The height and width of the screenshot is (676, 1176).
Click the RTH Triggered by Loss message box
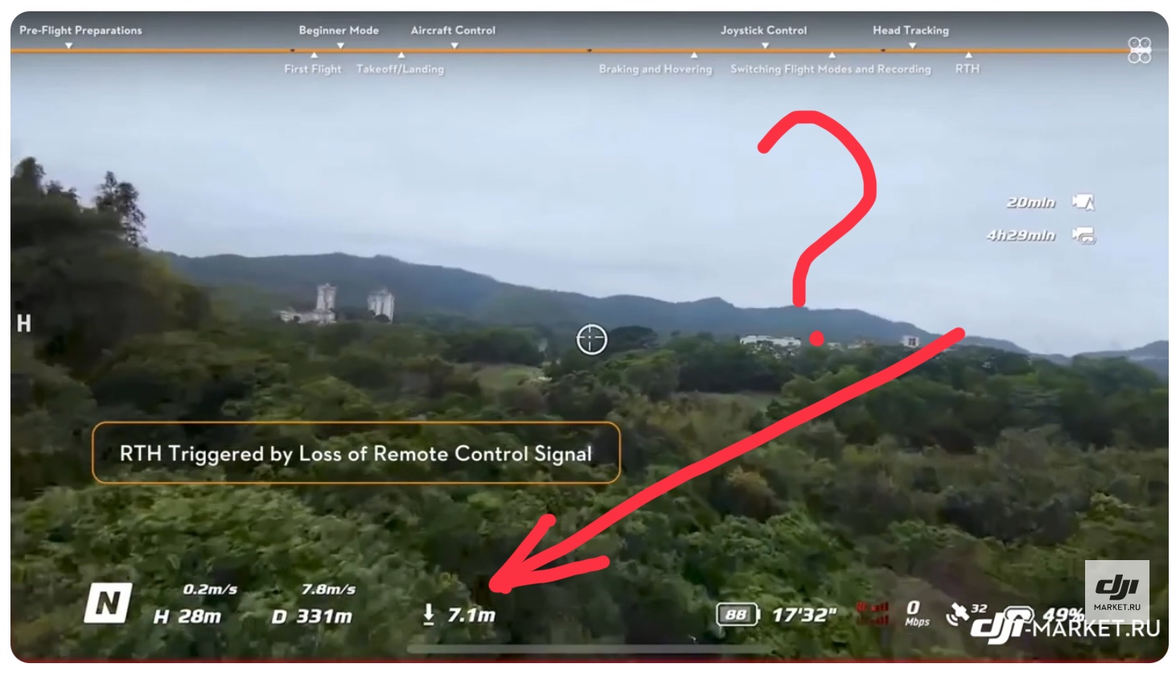pos(356,454)
